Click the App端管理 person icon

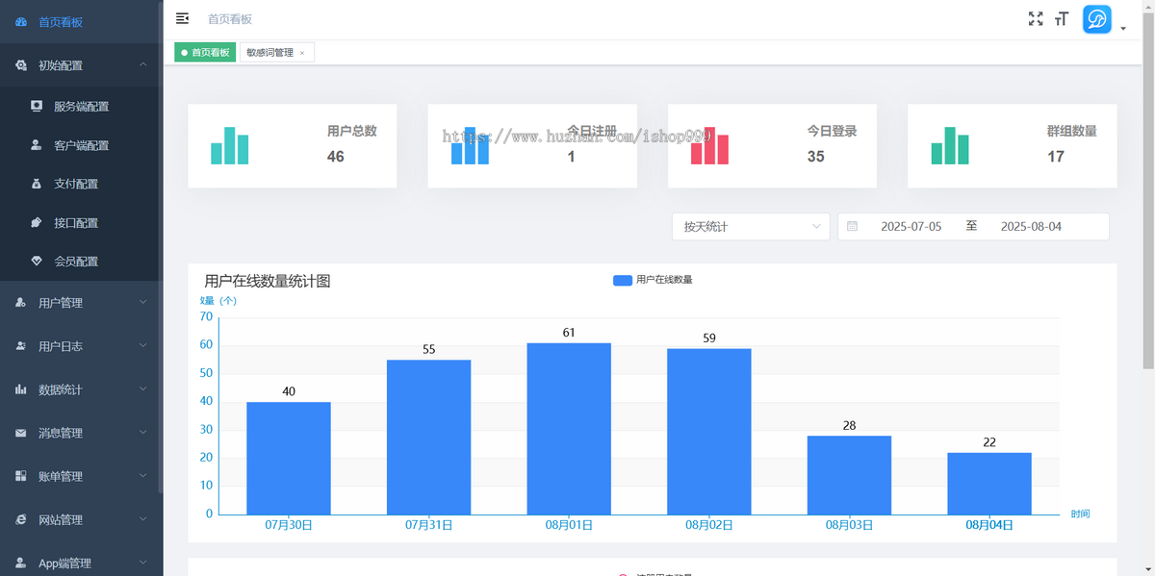point(21,563)
